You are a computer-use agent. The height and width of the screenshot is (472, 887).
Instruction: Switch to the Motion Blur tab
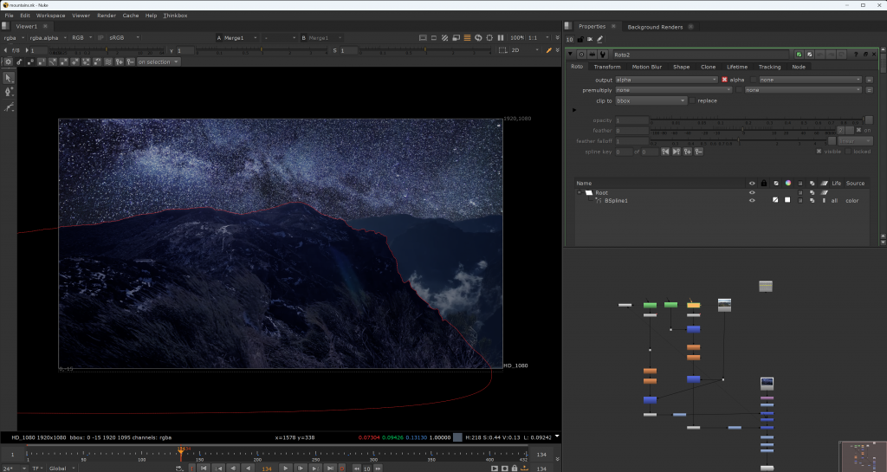(x=646, y=67)
